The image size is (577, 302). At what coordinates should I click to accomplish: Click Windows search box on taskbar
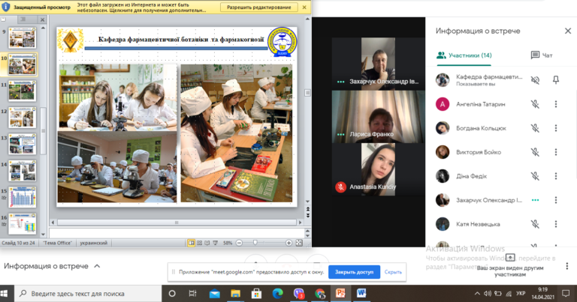click(89, 294)
